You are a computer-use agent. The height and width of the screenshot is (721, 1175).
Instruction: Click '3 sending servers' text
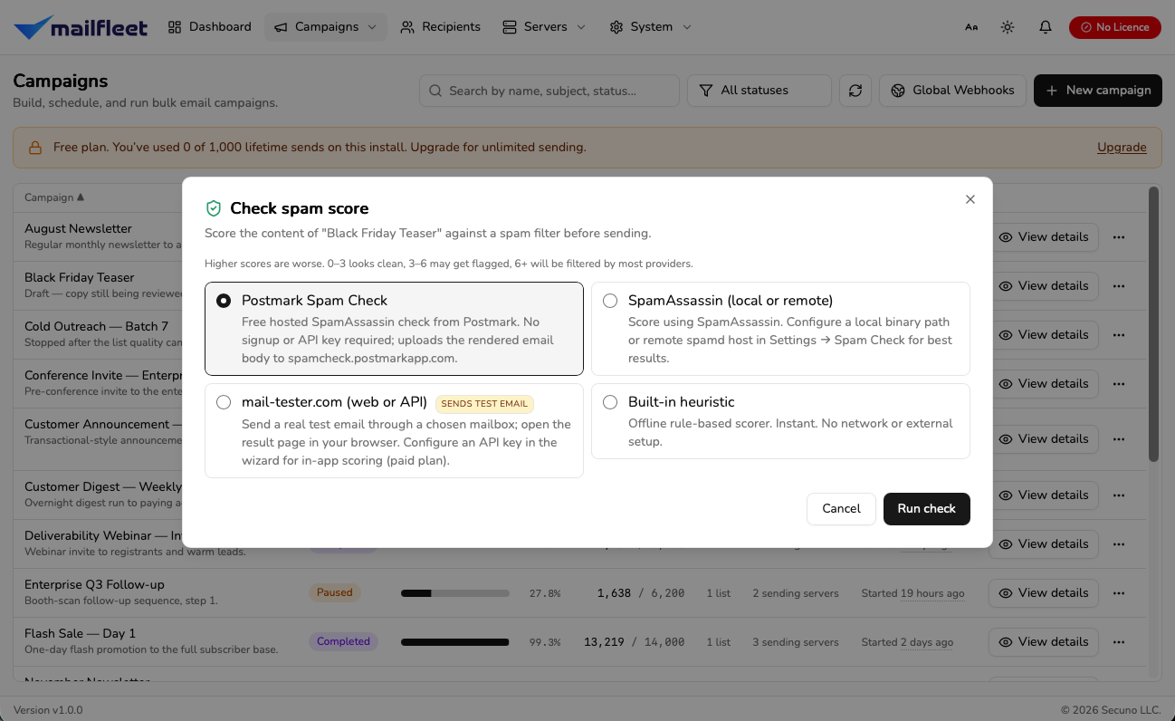(x=796, y=642)
